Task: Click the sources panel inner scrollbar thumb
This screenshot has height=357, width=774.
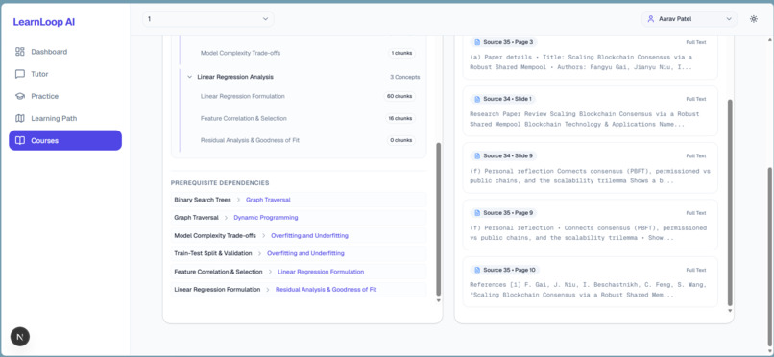Action: pyautogui.click(x=730, y=202)
